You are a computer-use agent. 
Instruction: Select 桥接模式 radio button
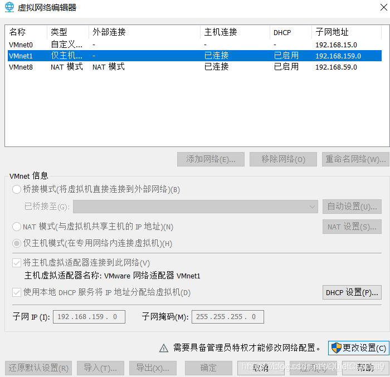(x=17, y=189)
